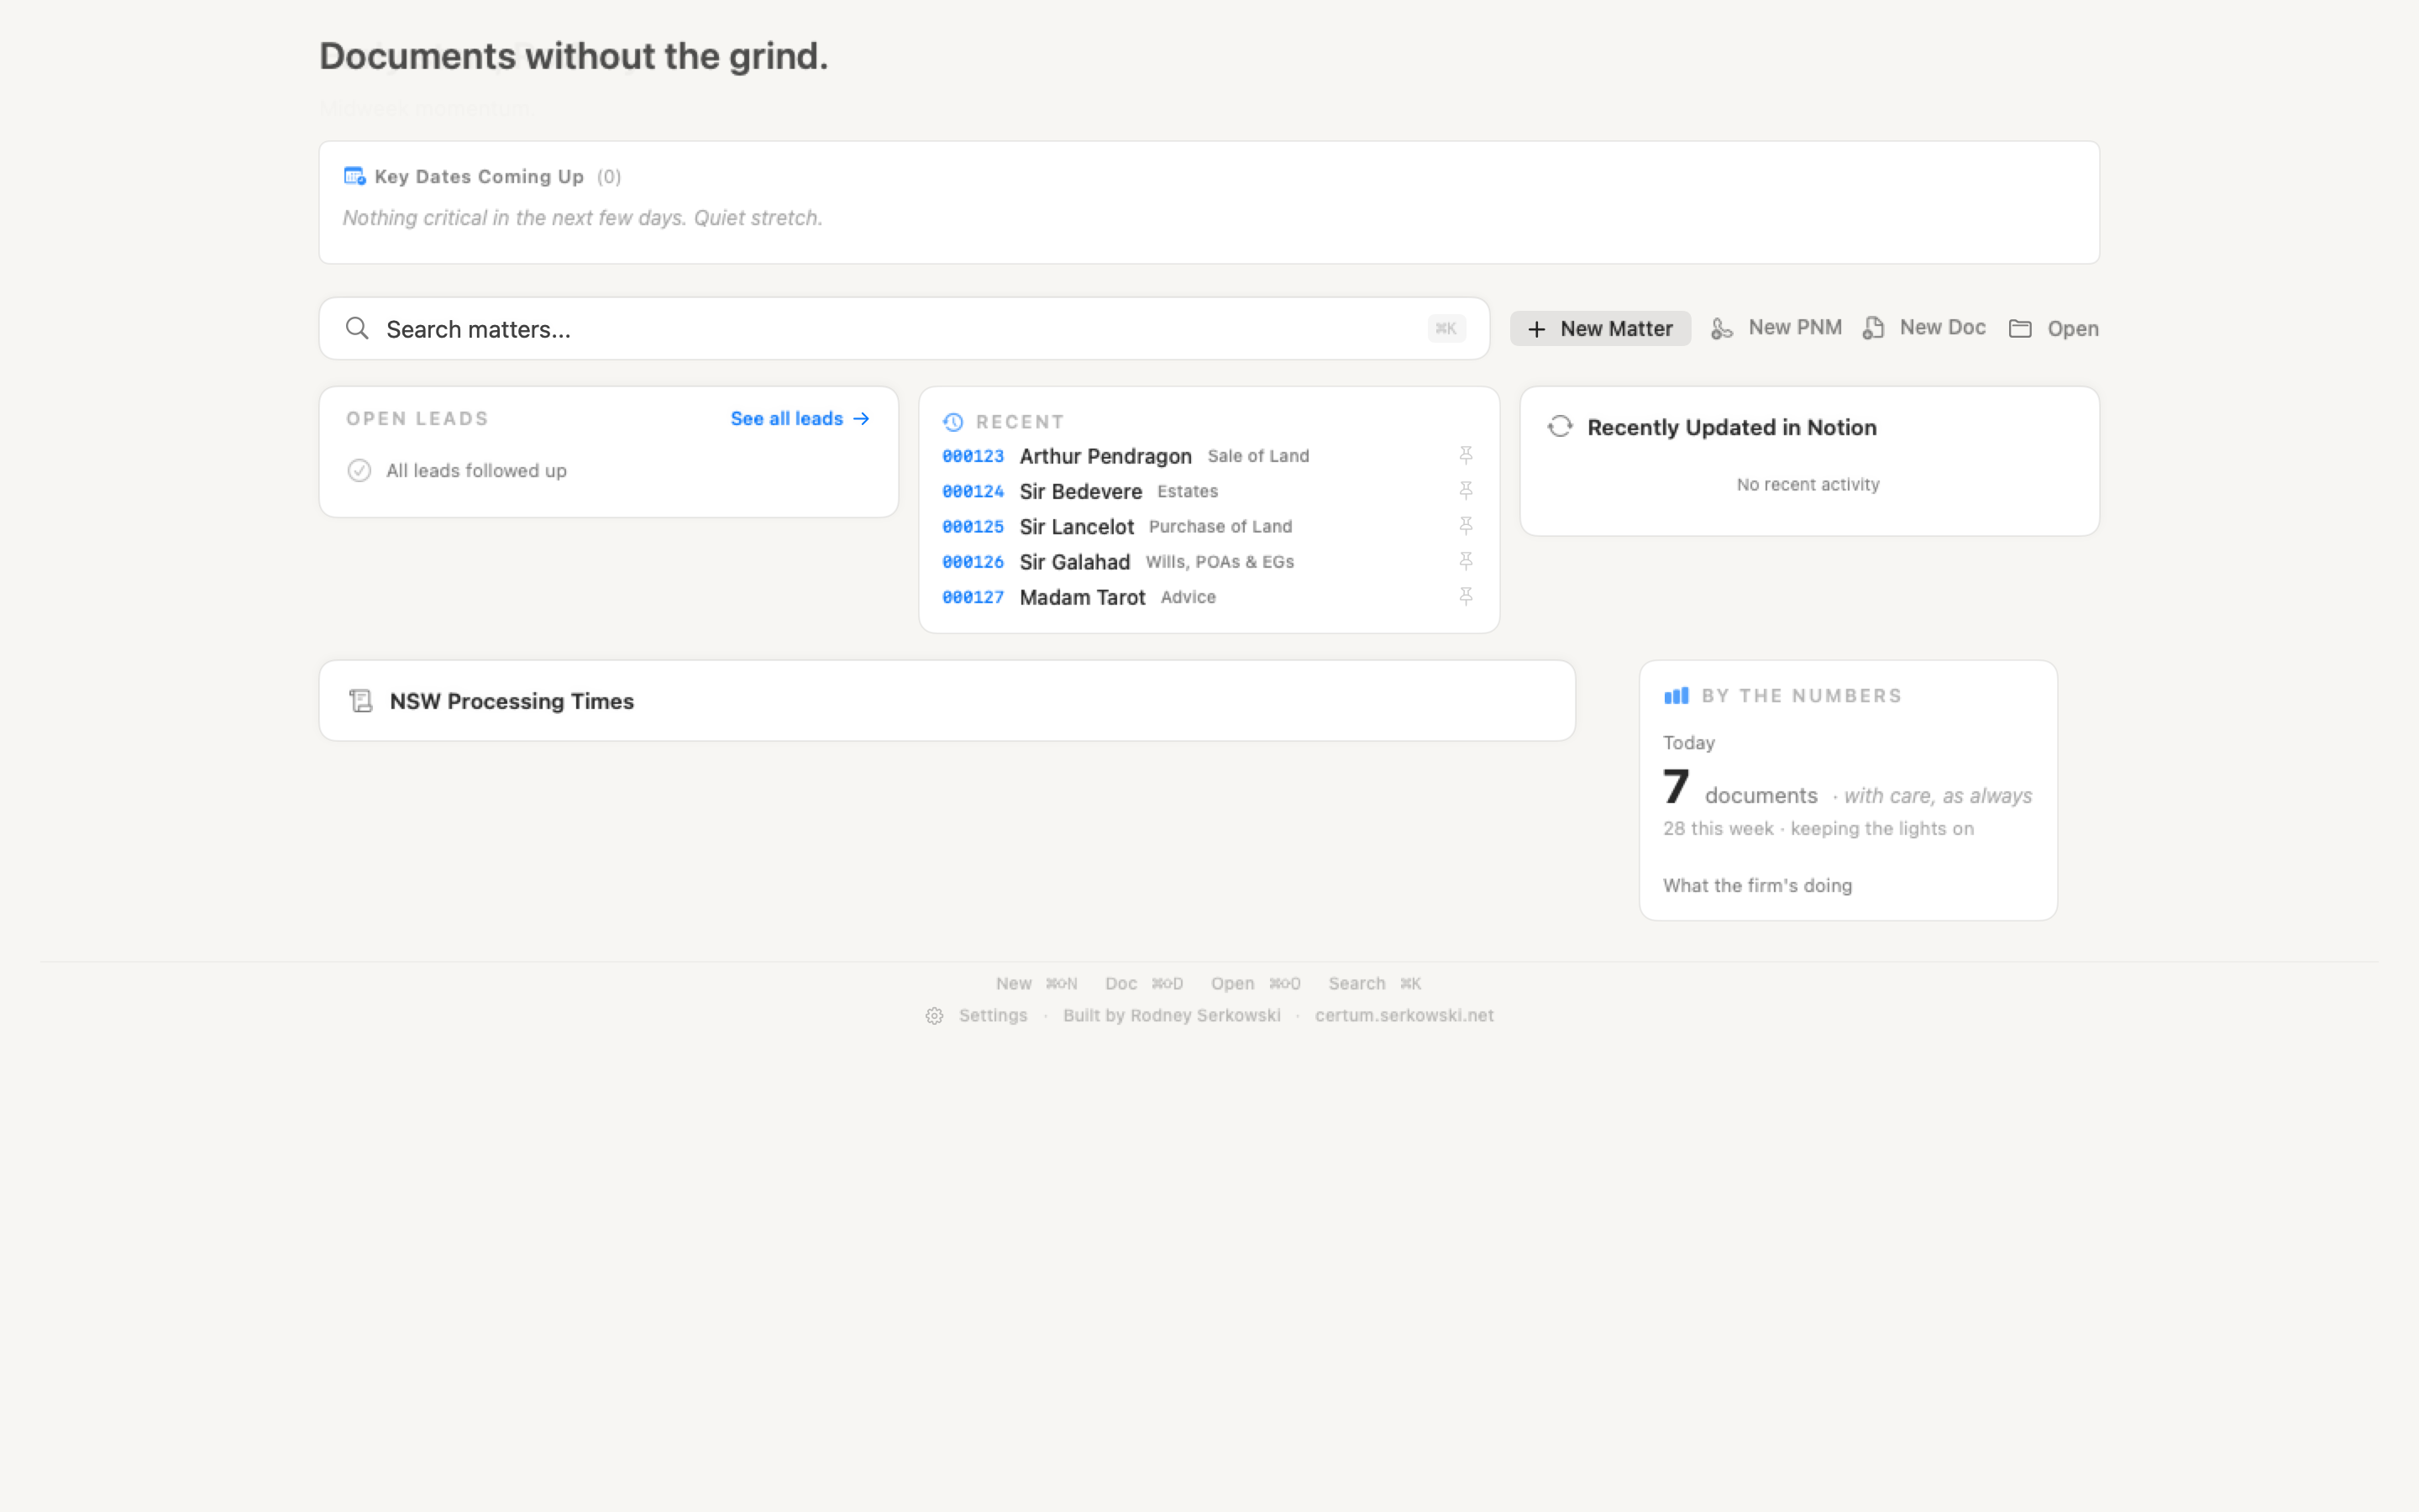Click the No recent activity text
The width and height of the screenshot is (2419, 1512).
coord(1808,484)
